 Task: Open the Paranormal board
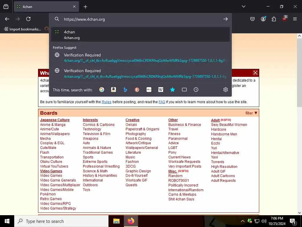[x=178, y=139]
